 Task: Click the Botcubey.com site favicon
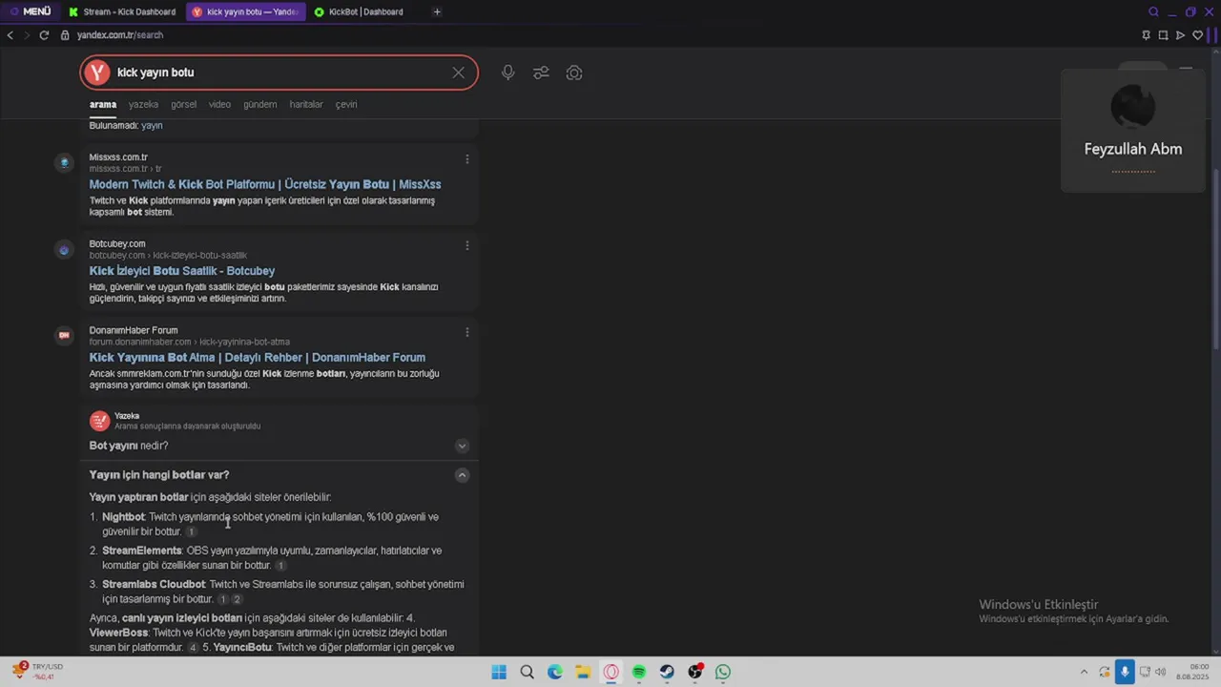pyautogui.click(x=64, y=250)
